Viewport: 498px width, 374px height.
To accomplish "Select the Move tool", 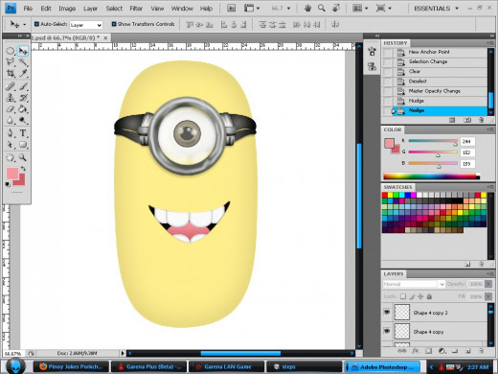I will point(23,51).
